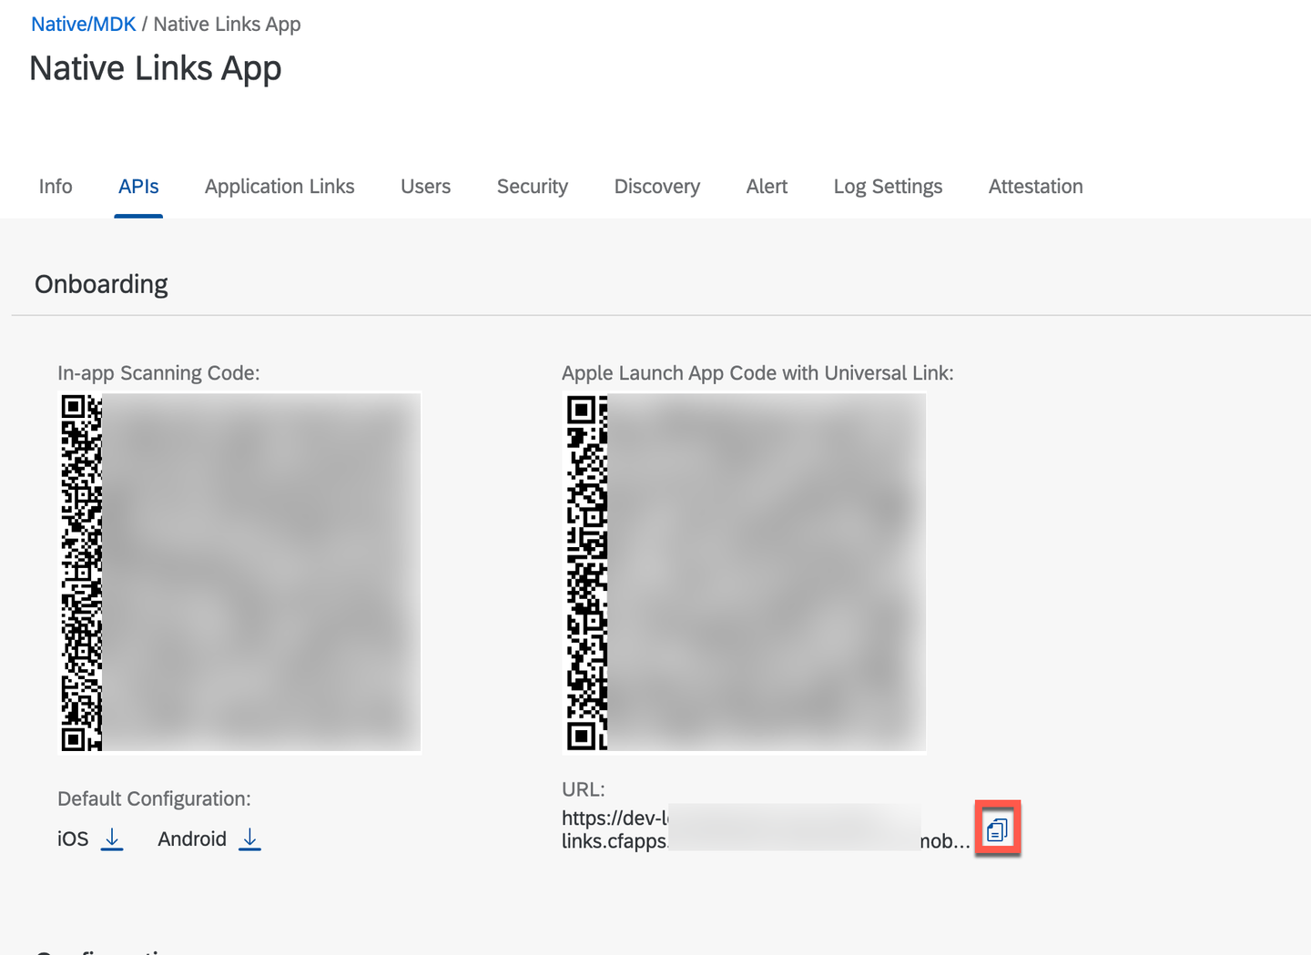Click the iOS label text

[x=73, y=838]
